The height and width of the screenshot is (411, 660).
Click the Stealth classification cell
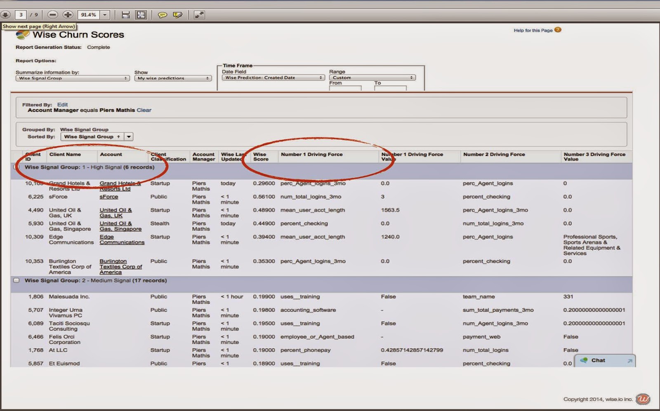coord(160,223)
